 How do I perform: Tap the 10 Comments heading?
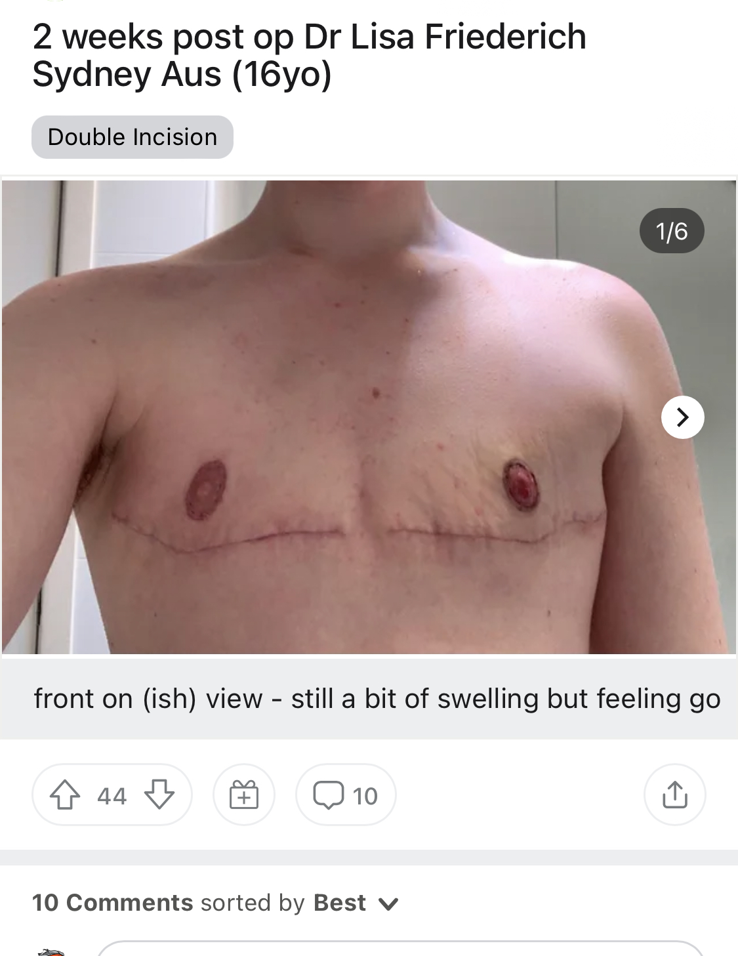coord(113,903)
